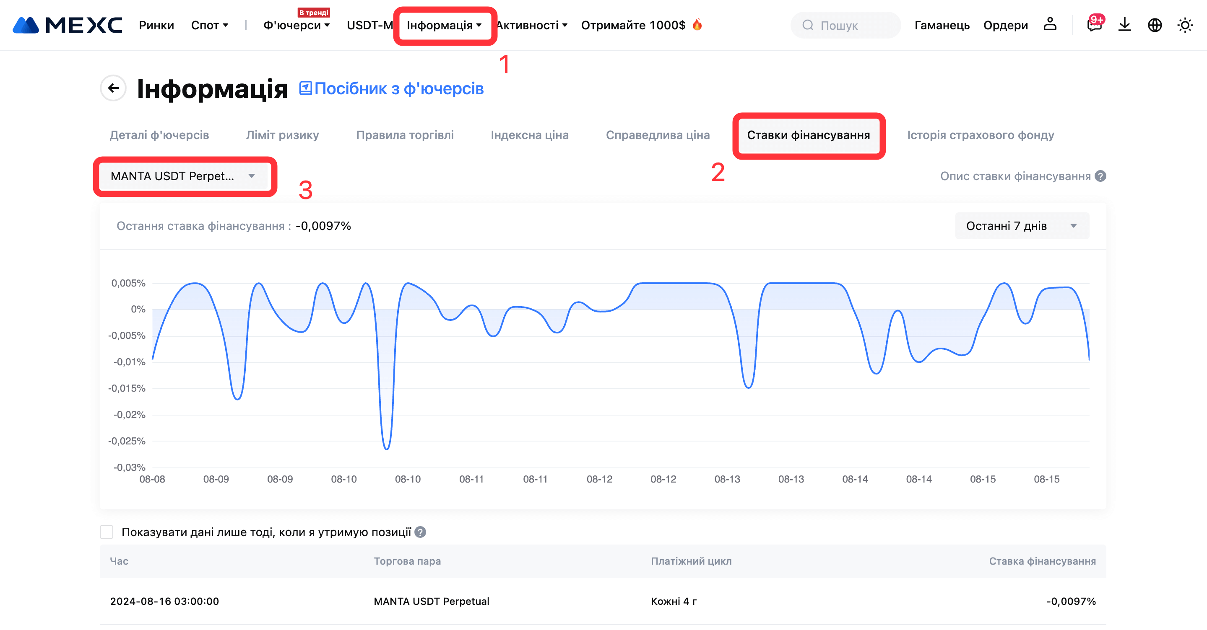Toggle the light/dark theme sun icon
Image resolution: width=1207 pixels, height=630 pixels.
pos(1185,25)
